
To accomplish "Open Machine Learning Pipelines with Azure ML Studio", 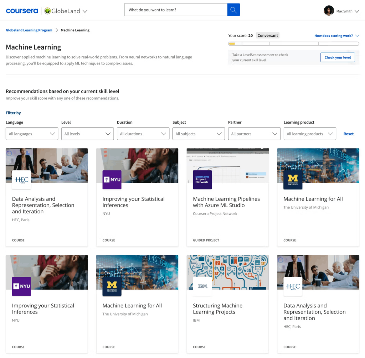I will (x=226, y=202).
